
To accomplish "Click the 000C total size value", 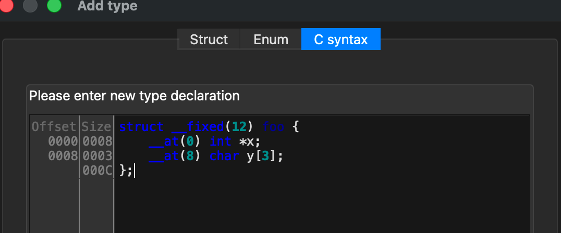I will (96, 171).
